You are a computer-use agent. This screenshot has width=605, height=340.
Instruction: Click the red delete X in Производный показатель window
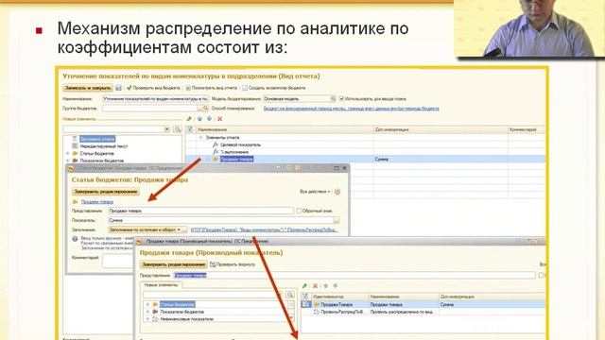[315, 285]
